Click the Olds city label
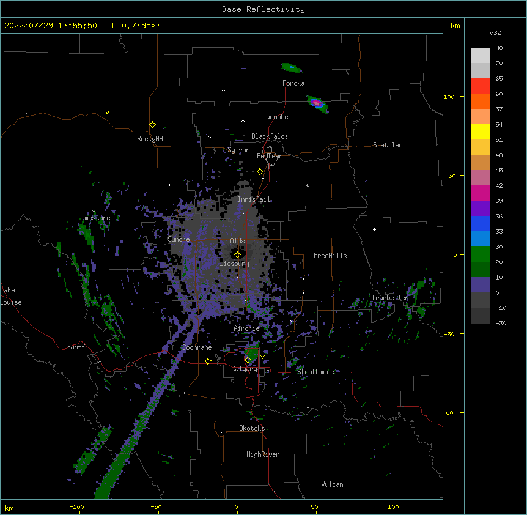 tap(237, 241)
